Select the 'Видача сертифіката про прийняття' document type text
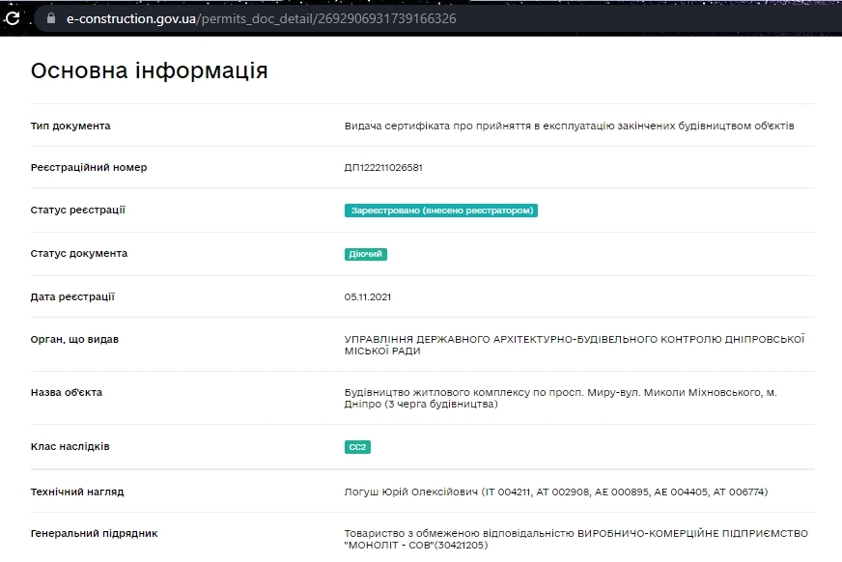Image resolution: width=842 pixels, height=562 pixels. click(x=569, y=126)
